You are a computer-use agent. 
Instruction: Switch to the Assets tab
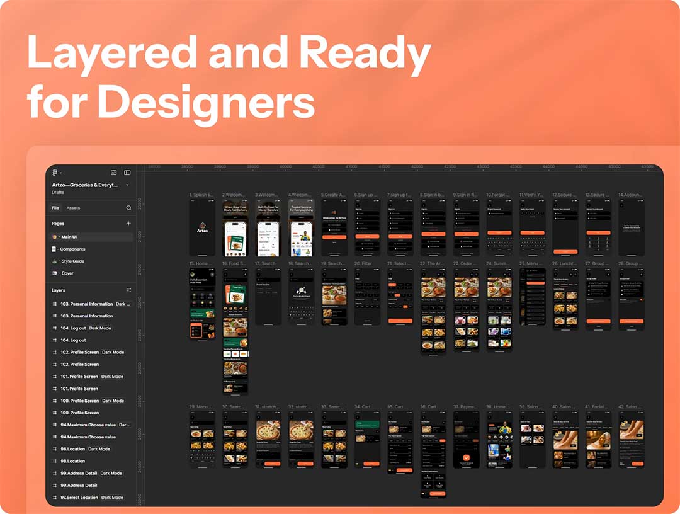click(73, 208)
